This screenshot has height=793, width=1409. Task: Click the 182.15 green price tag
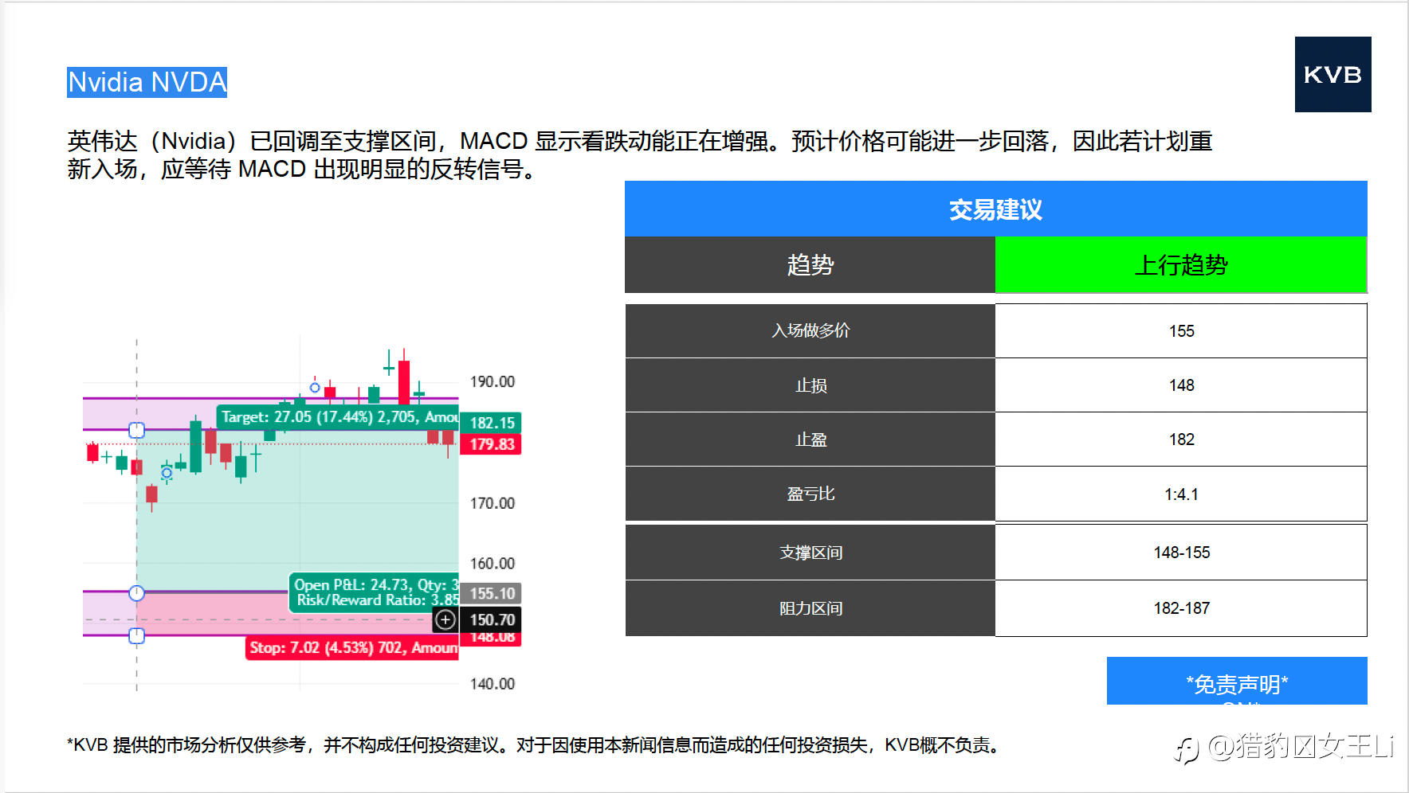click(491, 423)
